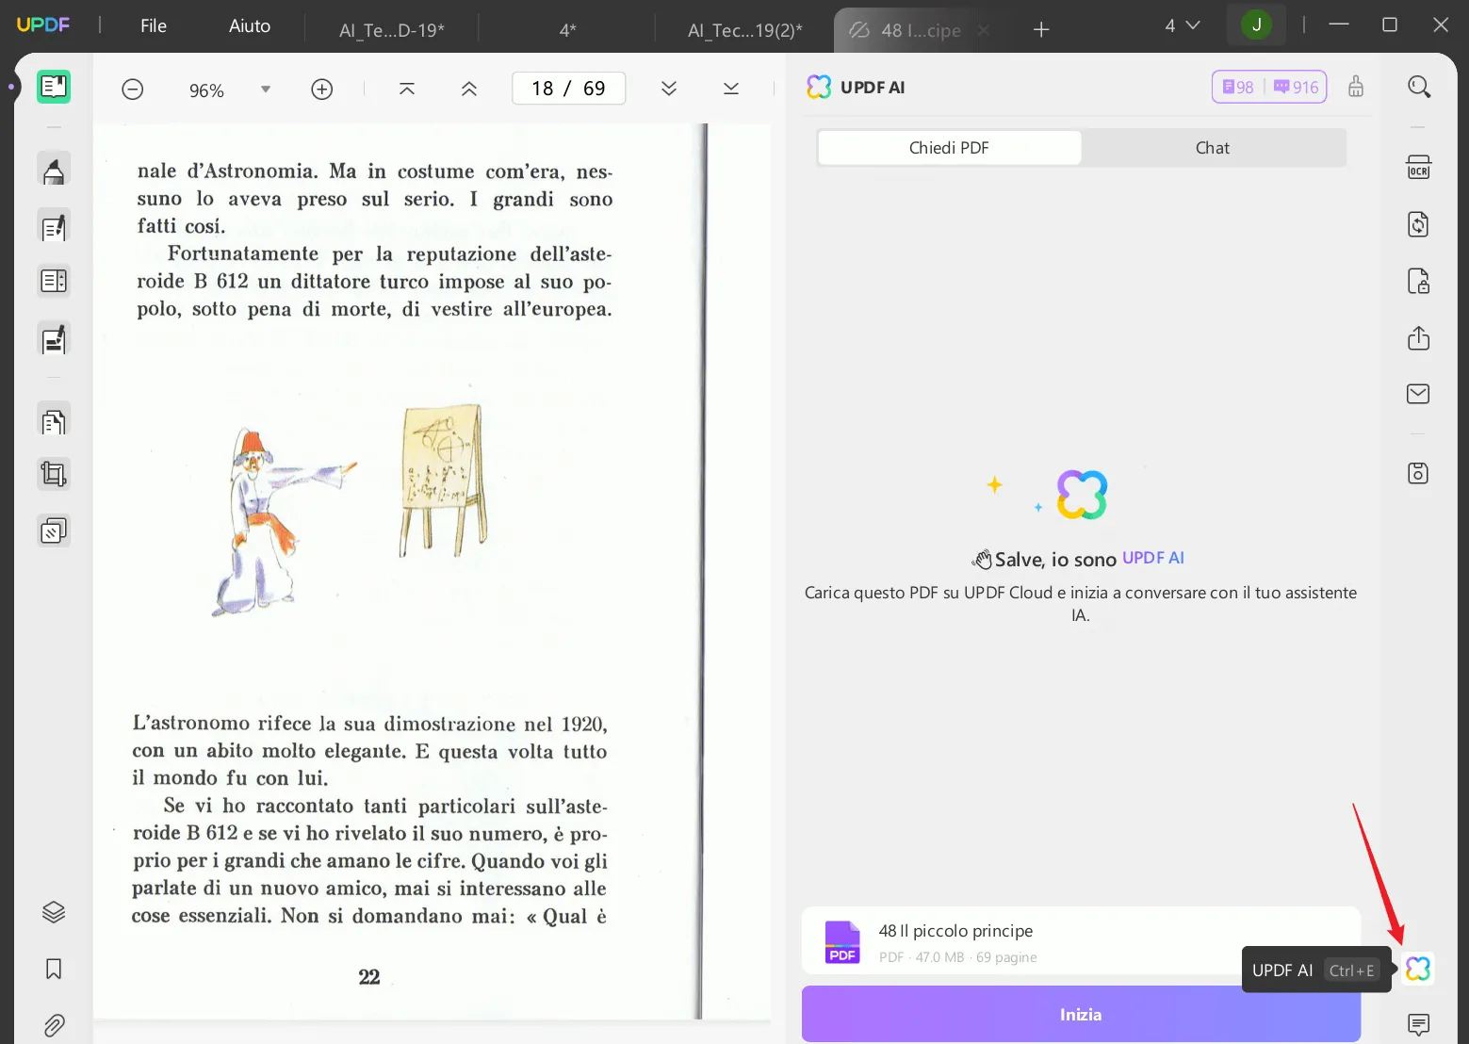Share the document via share icon

[1419, 338]
